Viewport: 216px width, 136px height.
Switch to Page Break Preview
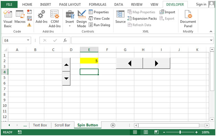coord(156,132)
